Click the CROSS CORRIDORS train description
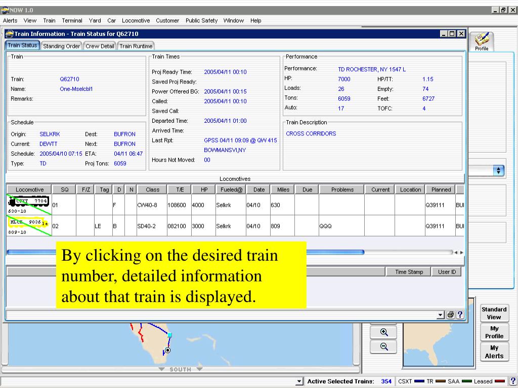 pos(311,133)
